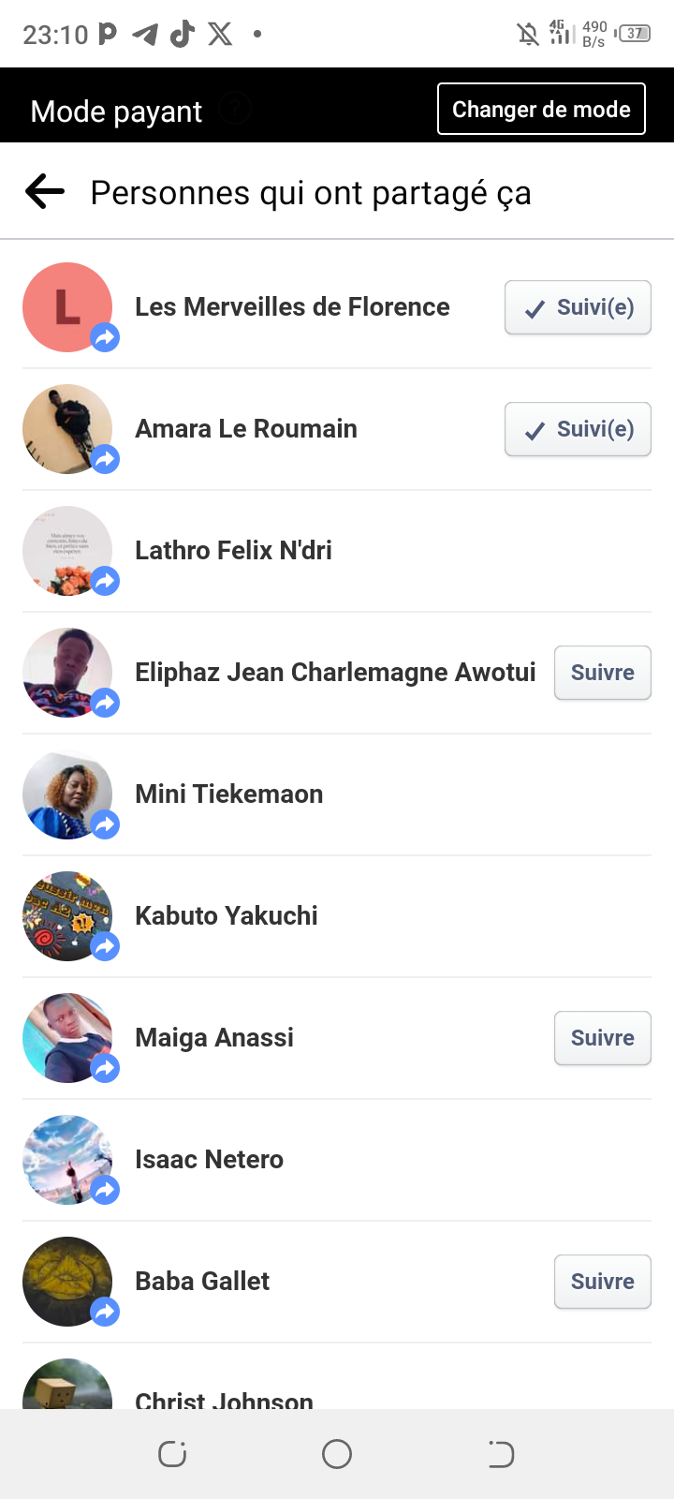The image size is (674, 1499).
Task: Follow Baba Gallet
Action: click(x=602, y=1282)
